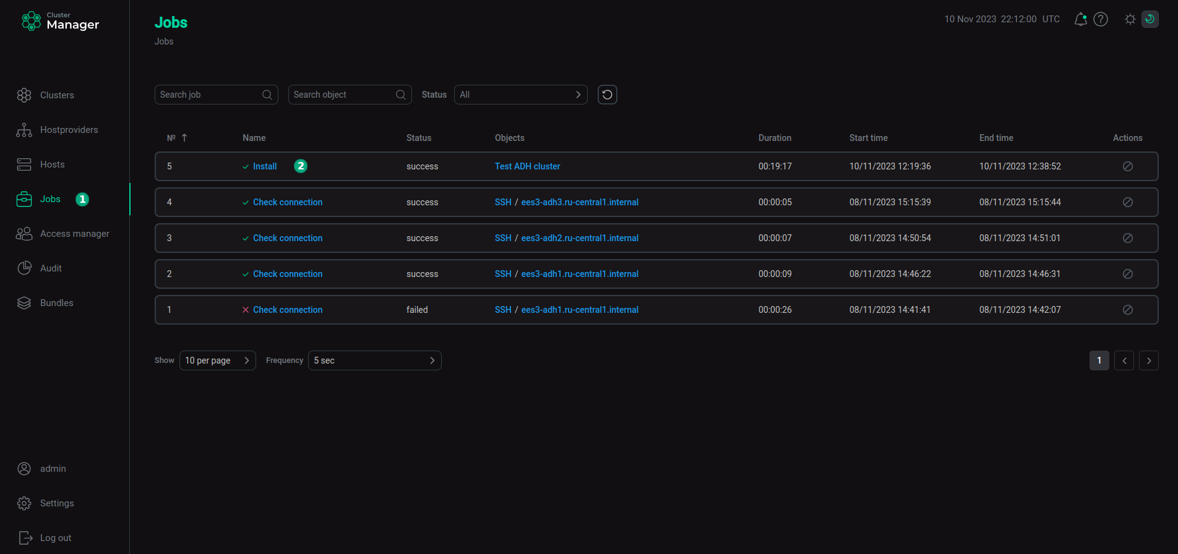Open the Install job link

(265, 166)
